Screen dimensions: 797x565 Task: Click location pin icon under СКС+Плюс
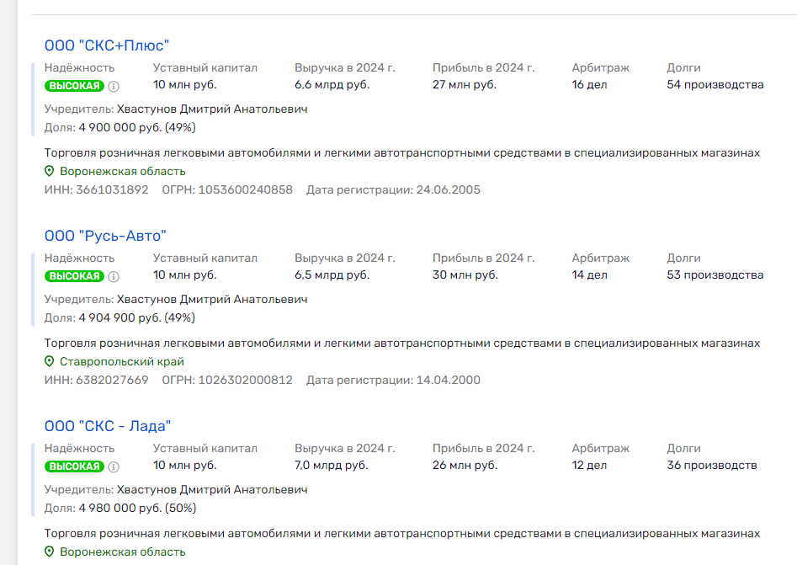49,171
